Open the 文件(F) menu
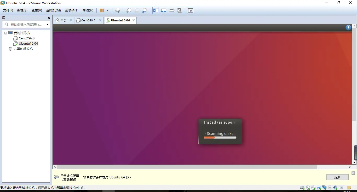This screenshot has width=357, height=192. [x=8, y=10]
